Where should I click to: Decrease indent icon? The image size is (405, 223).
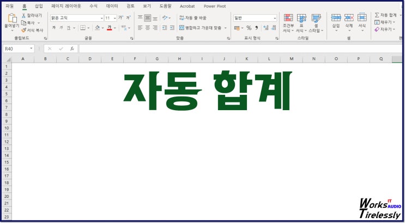165,28
